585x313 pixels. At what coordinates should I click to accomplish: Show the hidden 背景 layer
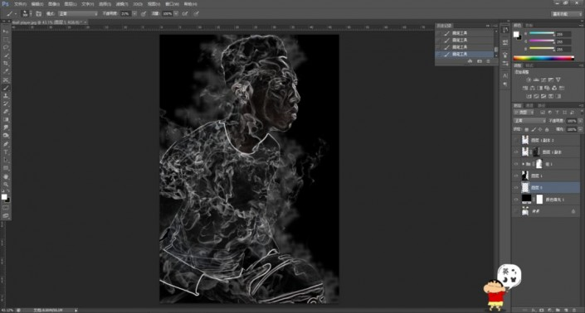[x=516, y=211]
